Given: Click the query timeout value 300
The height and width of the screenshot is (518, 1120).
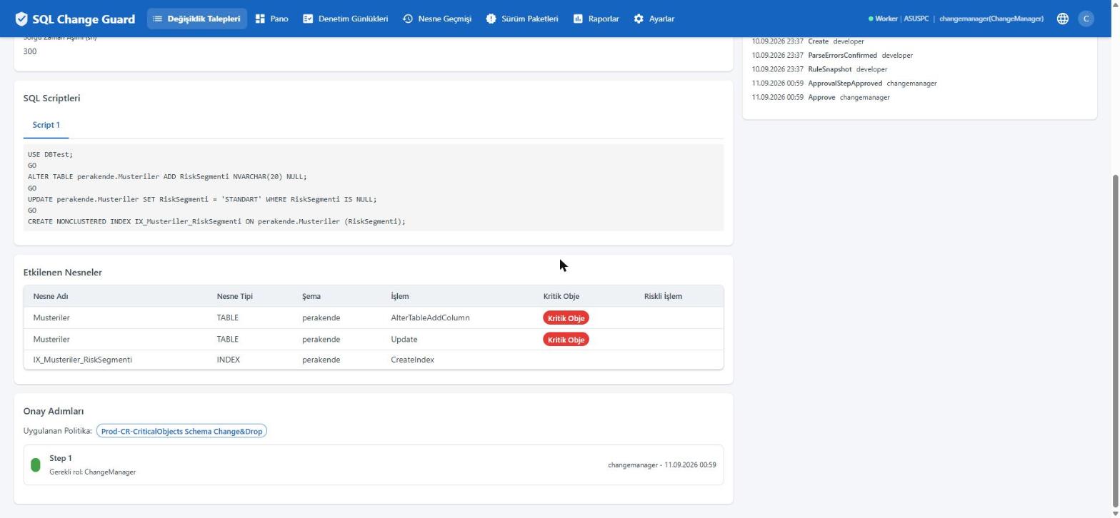Looking at the screenshot, I should pyautogui.click(x=30, y=51).
